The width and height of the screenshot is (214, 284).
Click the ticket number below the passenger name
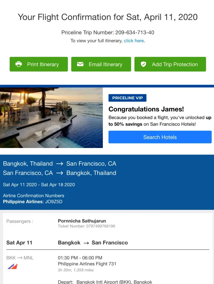click(x=86, y=226)
